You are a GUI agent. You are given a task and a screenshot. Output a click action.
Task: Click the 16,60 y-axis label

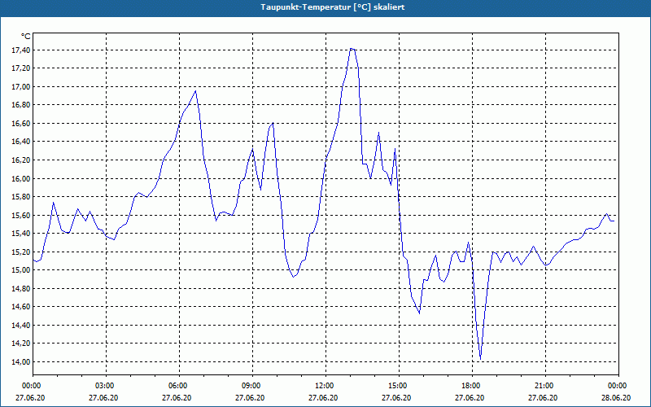point(21,124)
